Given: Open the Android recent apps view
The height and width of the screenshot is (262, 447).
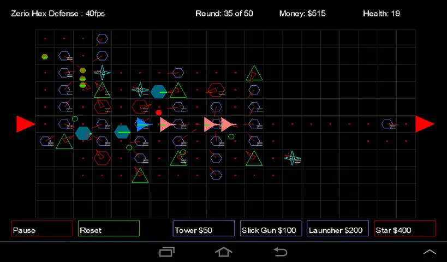Looking at the screenshot, I should pos(166,252).
